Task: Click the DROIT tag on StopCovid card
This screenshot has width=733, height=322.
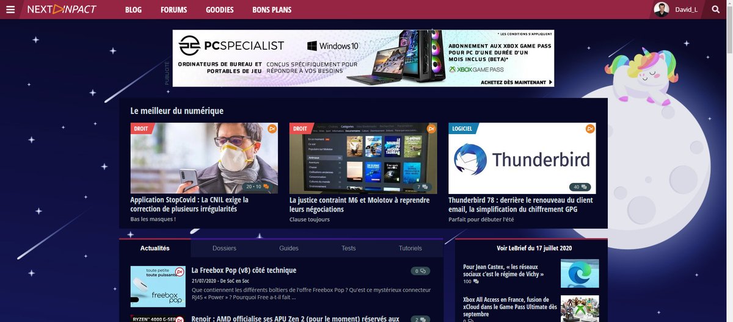Action: coord(141,129)
